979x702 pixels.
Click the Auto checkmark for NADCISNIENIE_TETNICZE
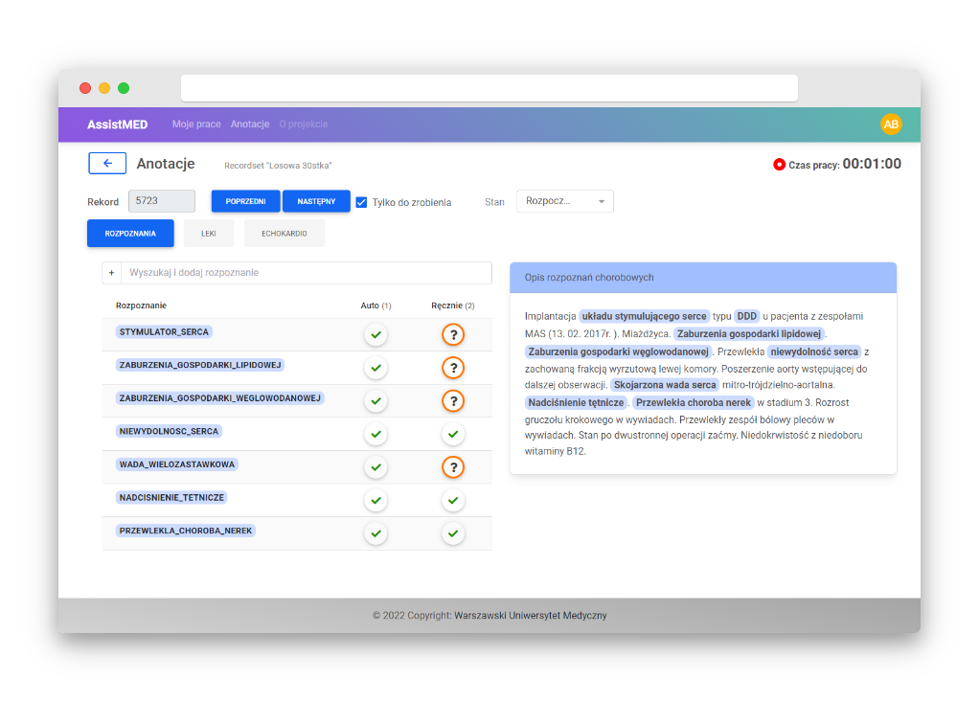[x=376, y=500]
